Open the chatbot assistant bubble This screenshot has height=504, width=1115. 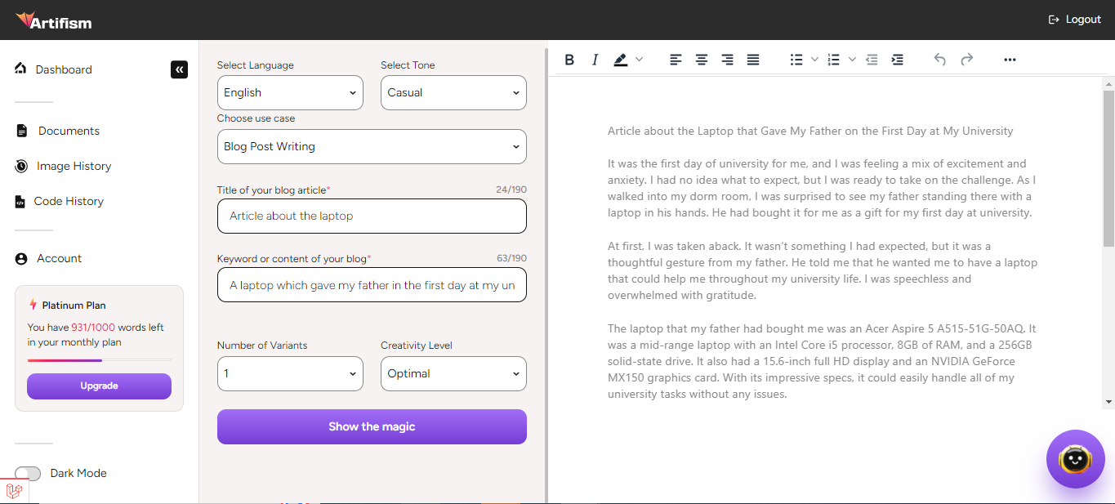click(1075, 459)
